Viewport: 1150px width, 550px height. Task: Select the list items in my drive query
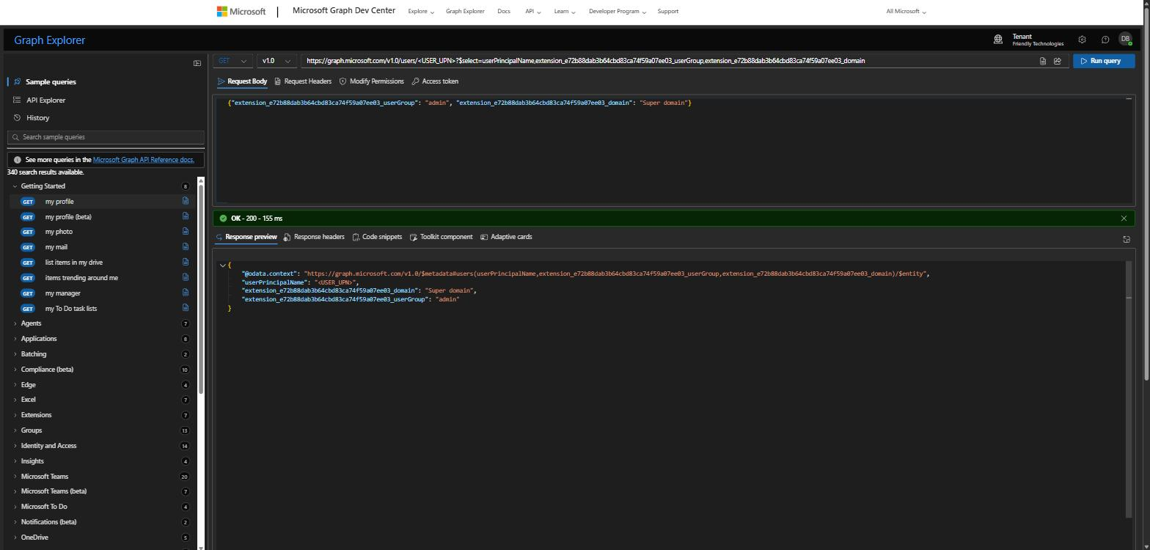(x=73, y=263)
